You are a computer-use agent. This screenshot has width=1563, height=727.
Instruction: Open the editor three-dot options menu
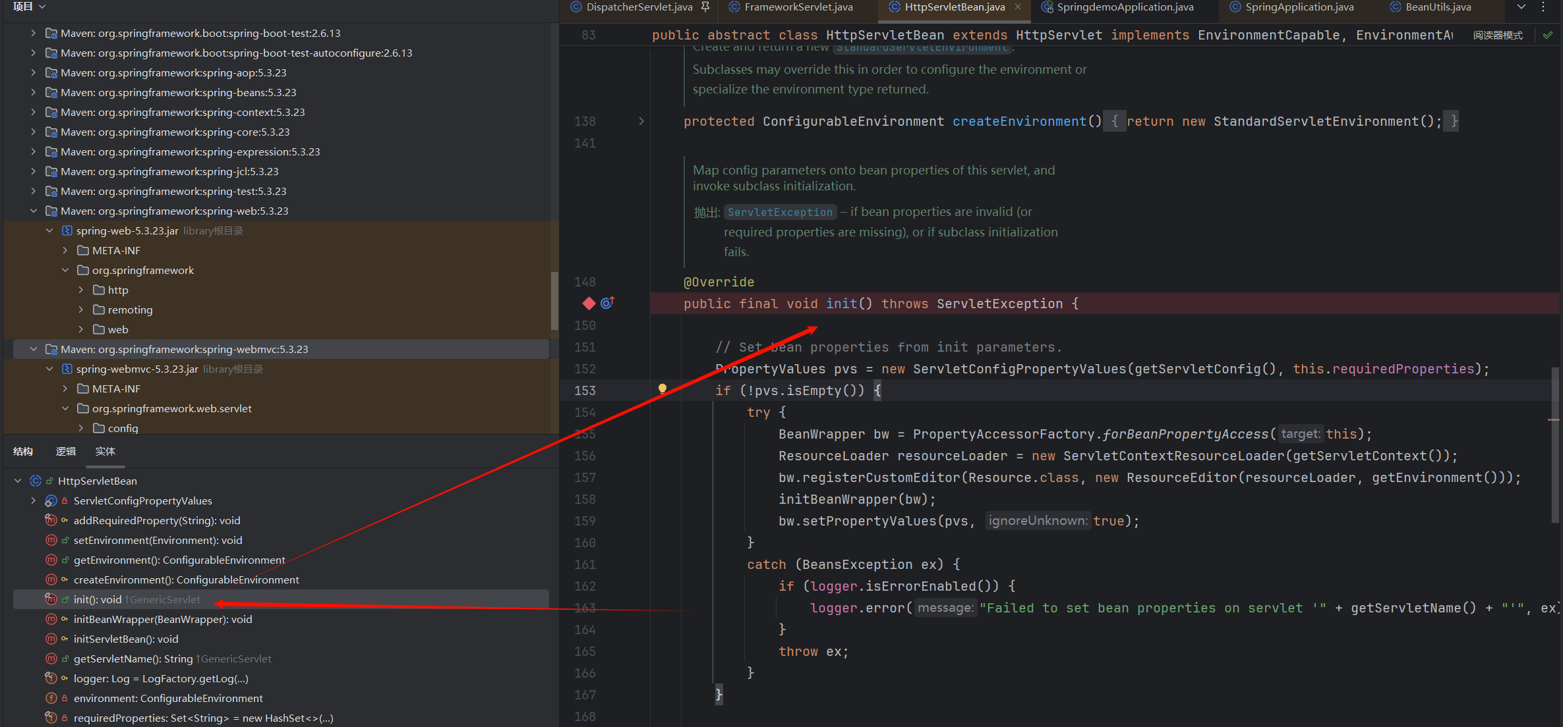[1543, 7]
